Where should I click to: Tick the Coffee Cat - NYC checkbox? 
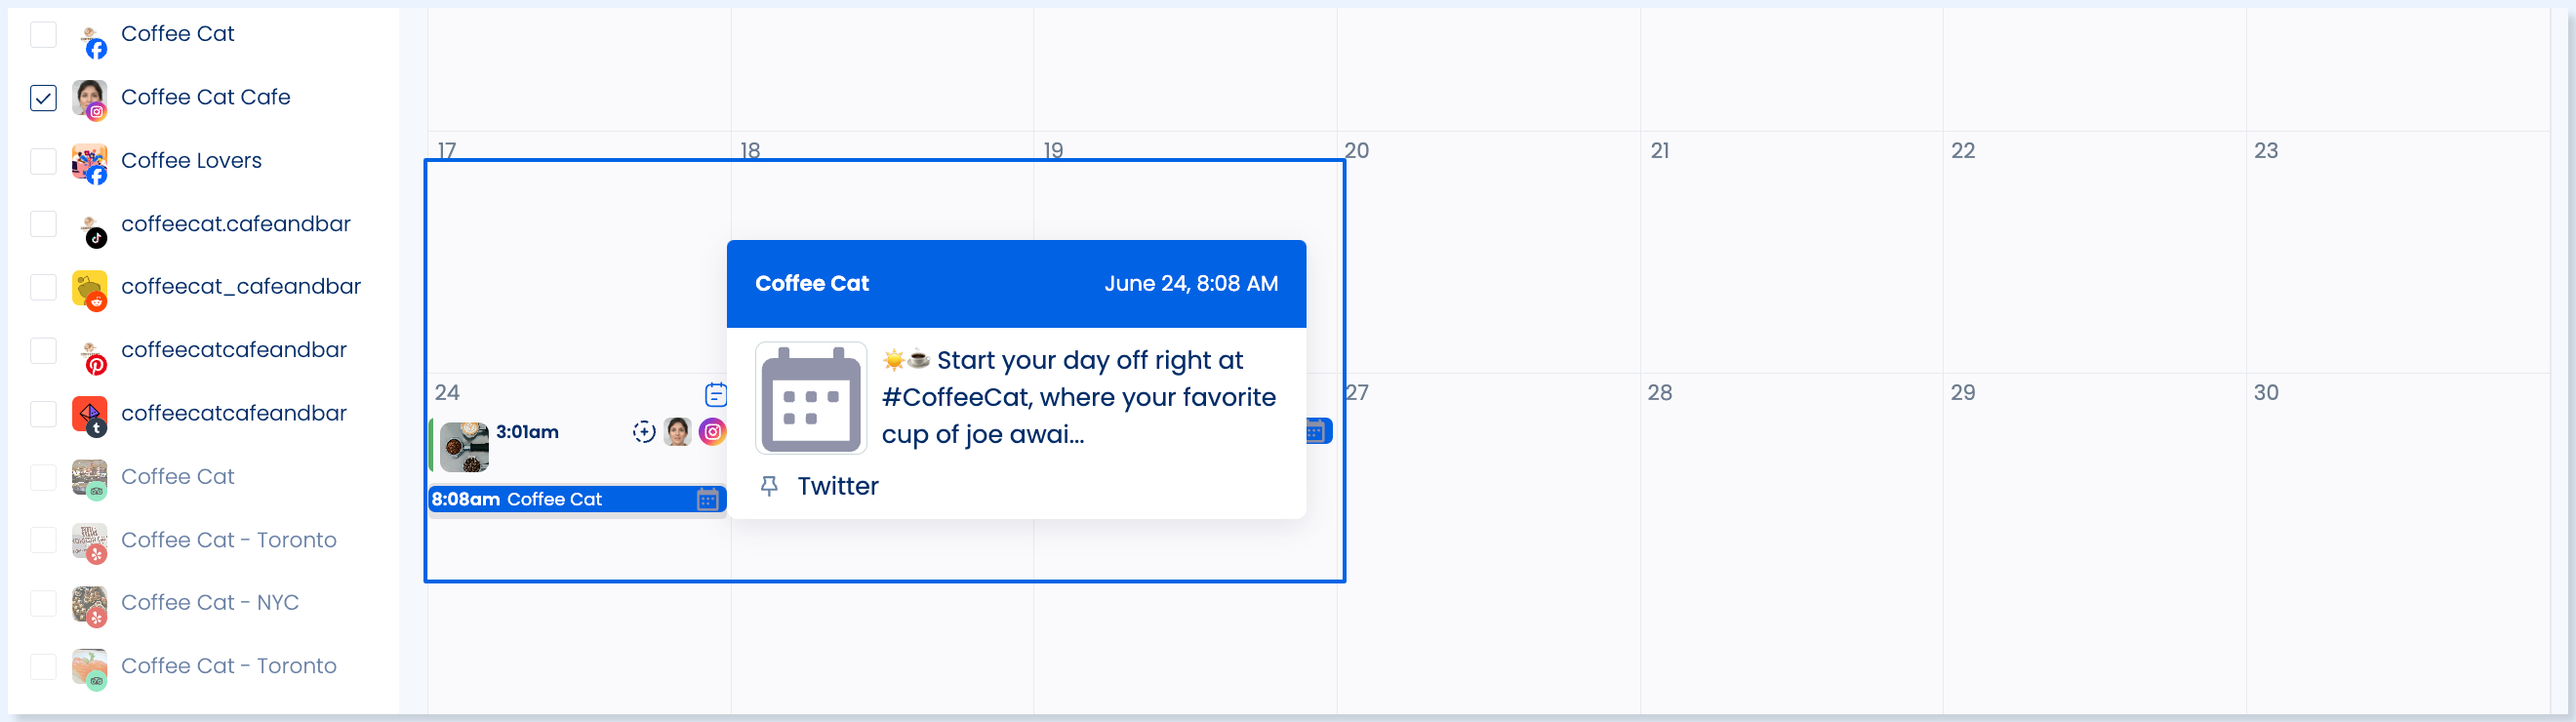(44, 603)
